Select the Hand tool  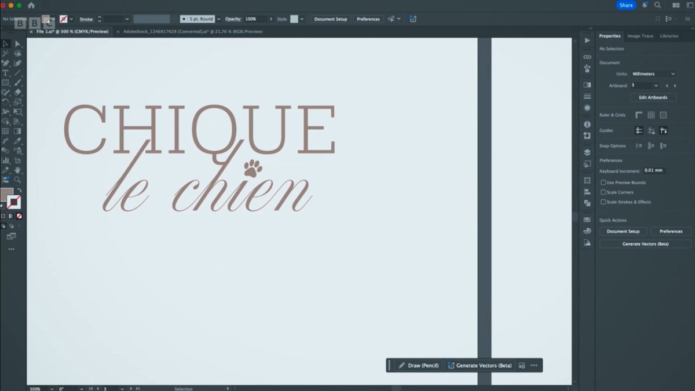[x=18, y=170]
